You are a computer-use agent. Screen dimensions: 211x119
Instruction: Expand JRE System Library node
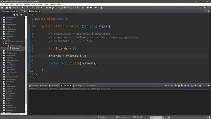tap(4, 41)
